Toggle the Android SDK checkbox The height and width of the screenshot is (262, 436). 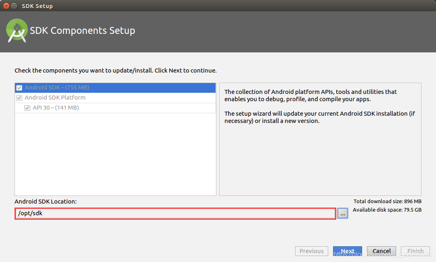(19, 88)
